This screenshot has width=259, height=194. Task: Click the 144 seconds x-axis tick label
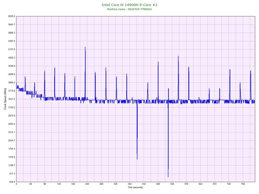59,184
